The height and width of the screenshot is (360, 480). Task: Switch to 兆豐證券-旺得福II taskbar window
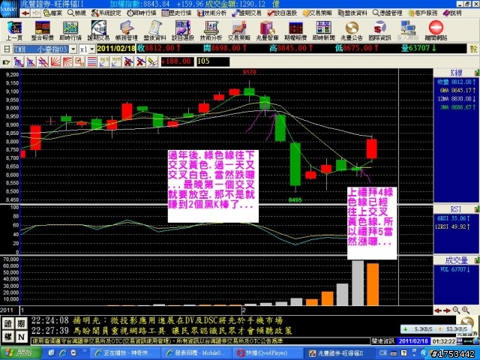[339, 352]
